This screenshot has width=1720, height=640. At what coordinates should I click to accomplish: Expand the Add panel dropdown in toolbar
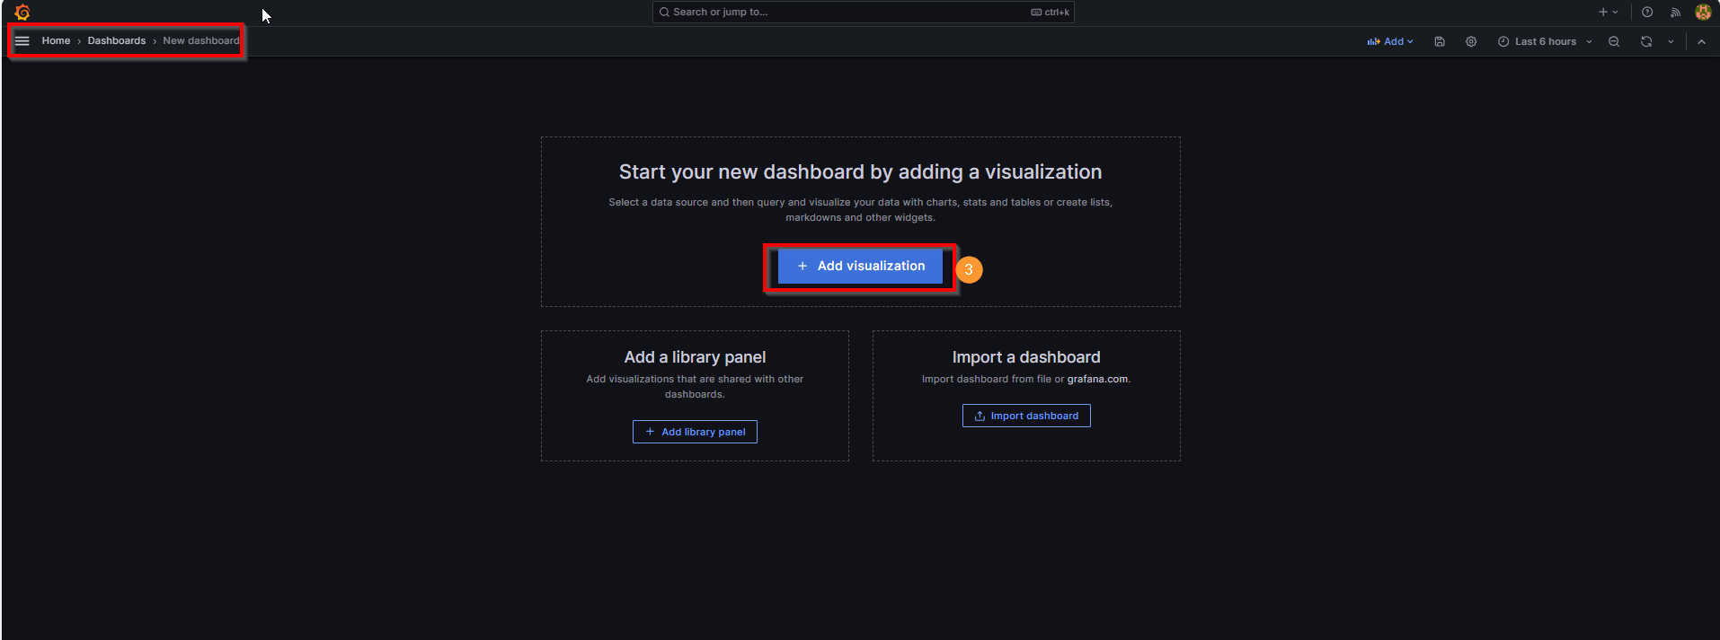(x=1390, y=42)
